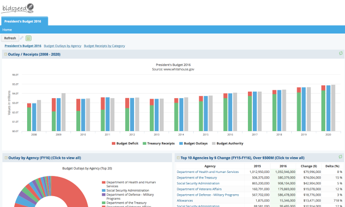Viewport: 345px width, 207px height.
Task: Click the chart title President's Budget 2016
Action: (x=173, y=65)
